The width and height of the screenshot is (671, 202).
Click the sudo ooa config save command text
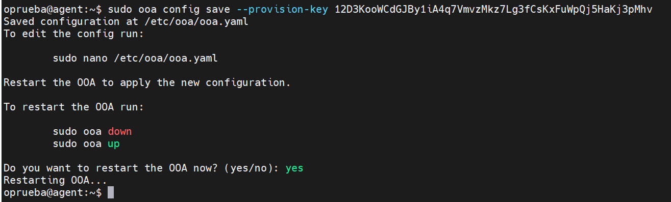pos(169,10)
